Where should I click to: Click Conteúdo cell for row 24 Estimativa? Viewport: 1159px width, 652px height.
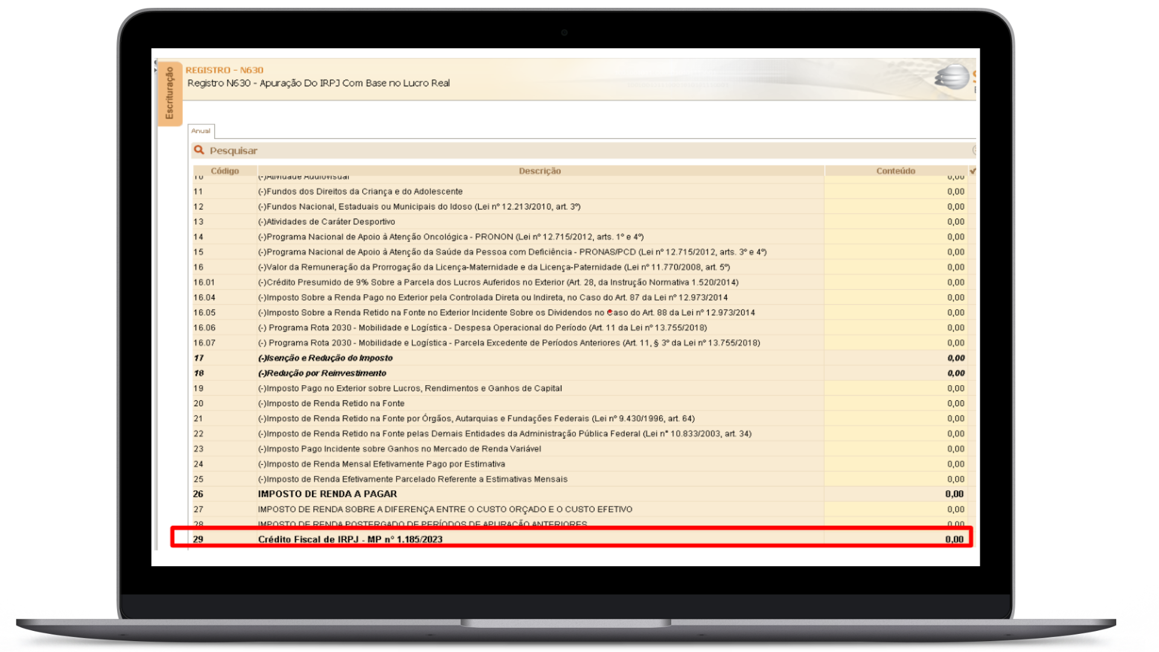click(895, 464)
